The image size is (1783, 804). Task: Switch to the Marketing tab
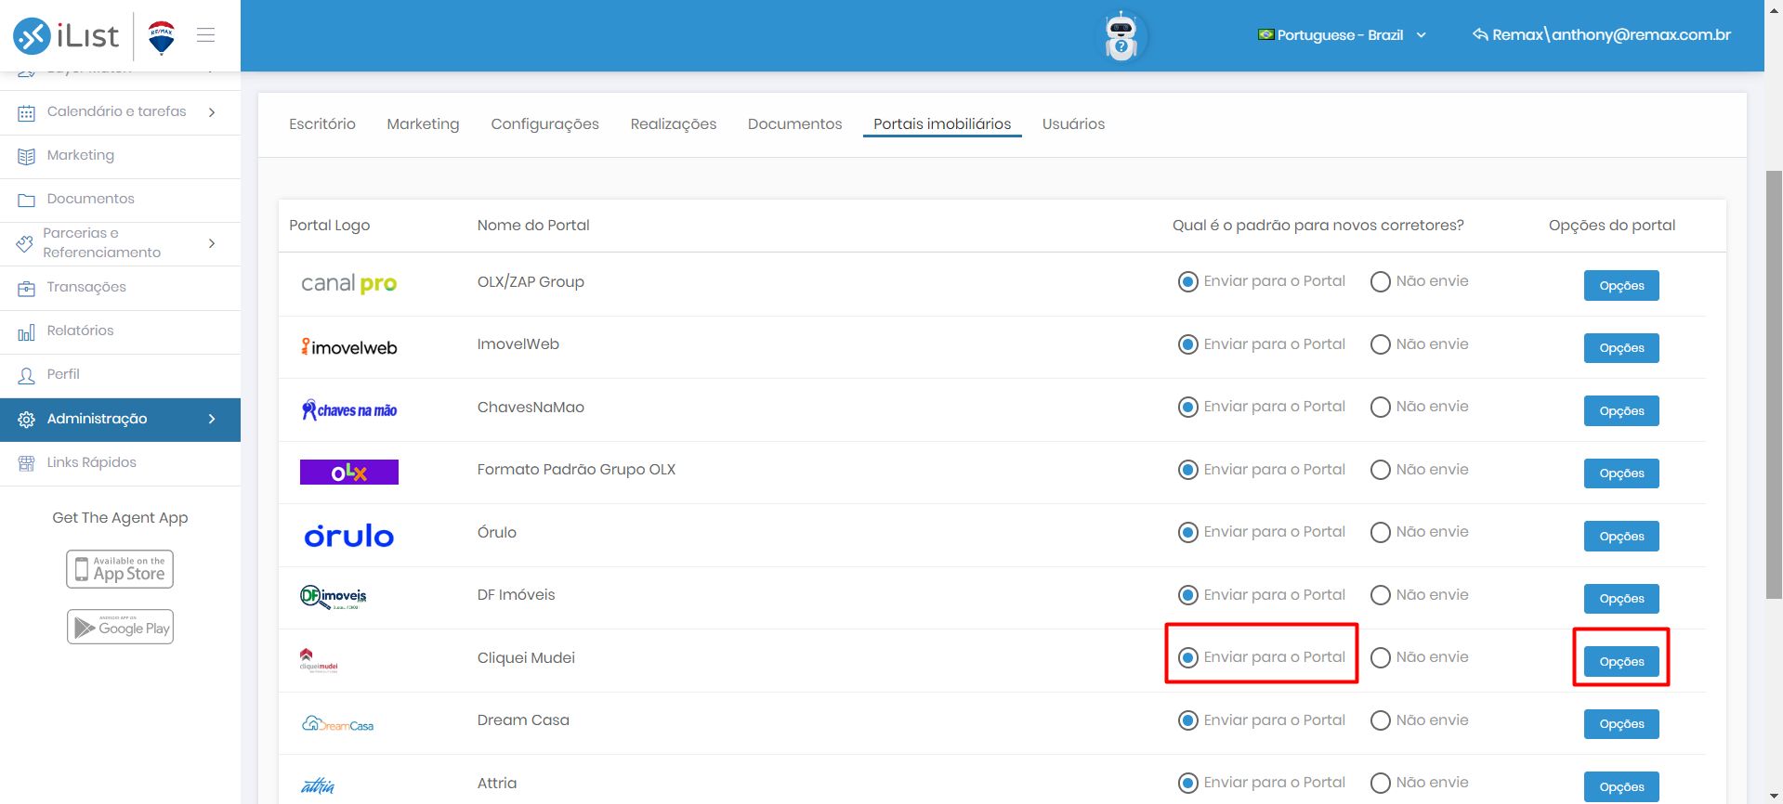423,124
